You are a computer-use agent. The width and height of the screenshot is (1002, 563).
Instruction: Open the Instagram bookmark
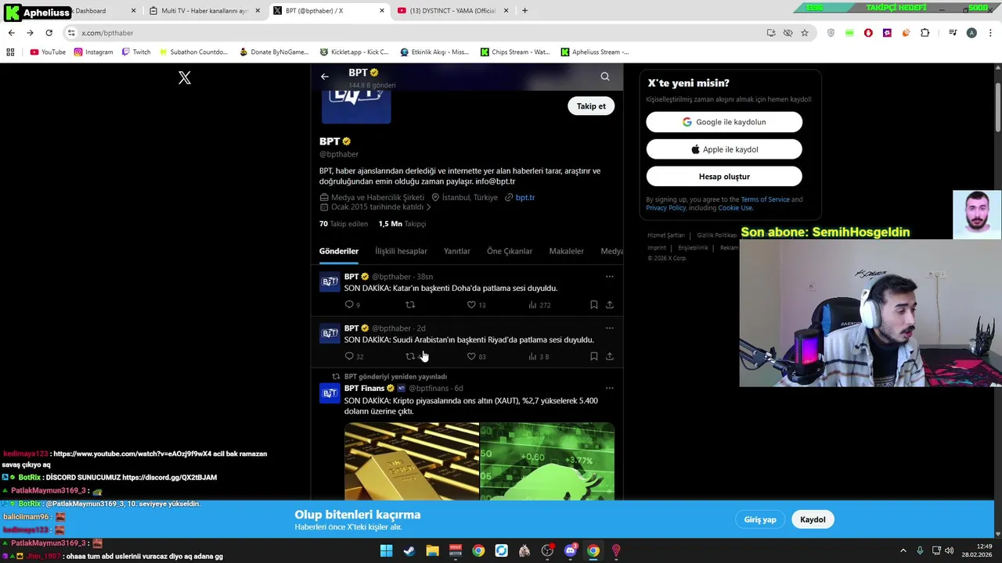tap(93, 52)
